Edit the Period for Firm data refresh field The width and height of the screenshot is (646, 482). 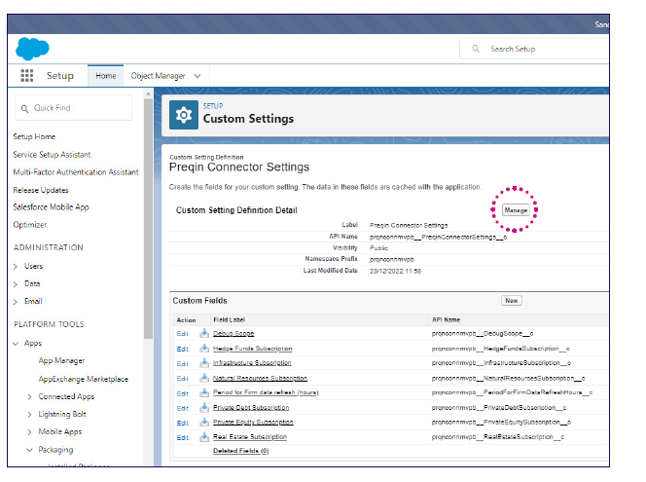click(183, 393)
